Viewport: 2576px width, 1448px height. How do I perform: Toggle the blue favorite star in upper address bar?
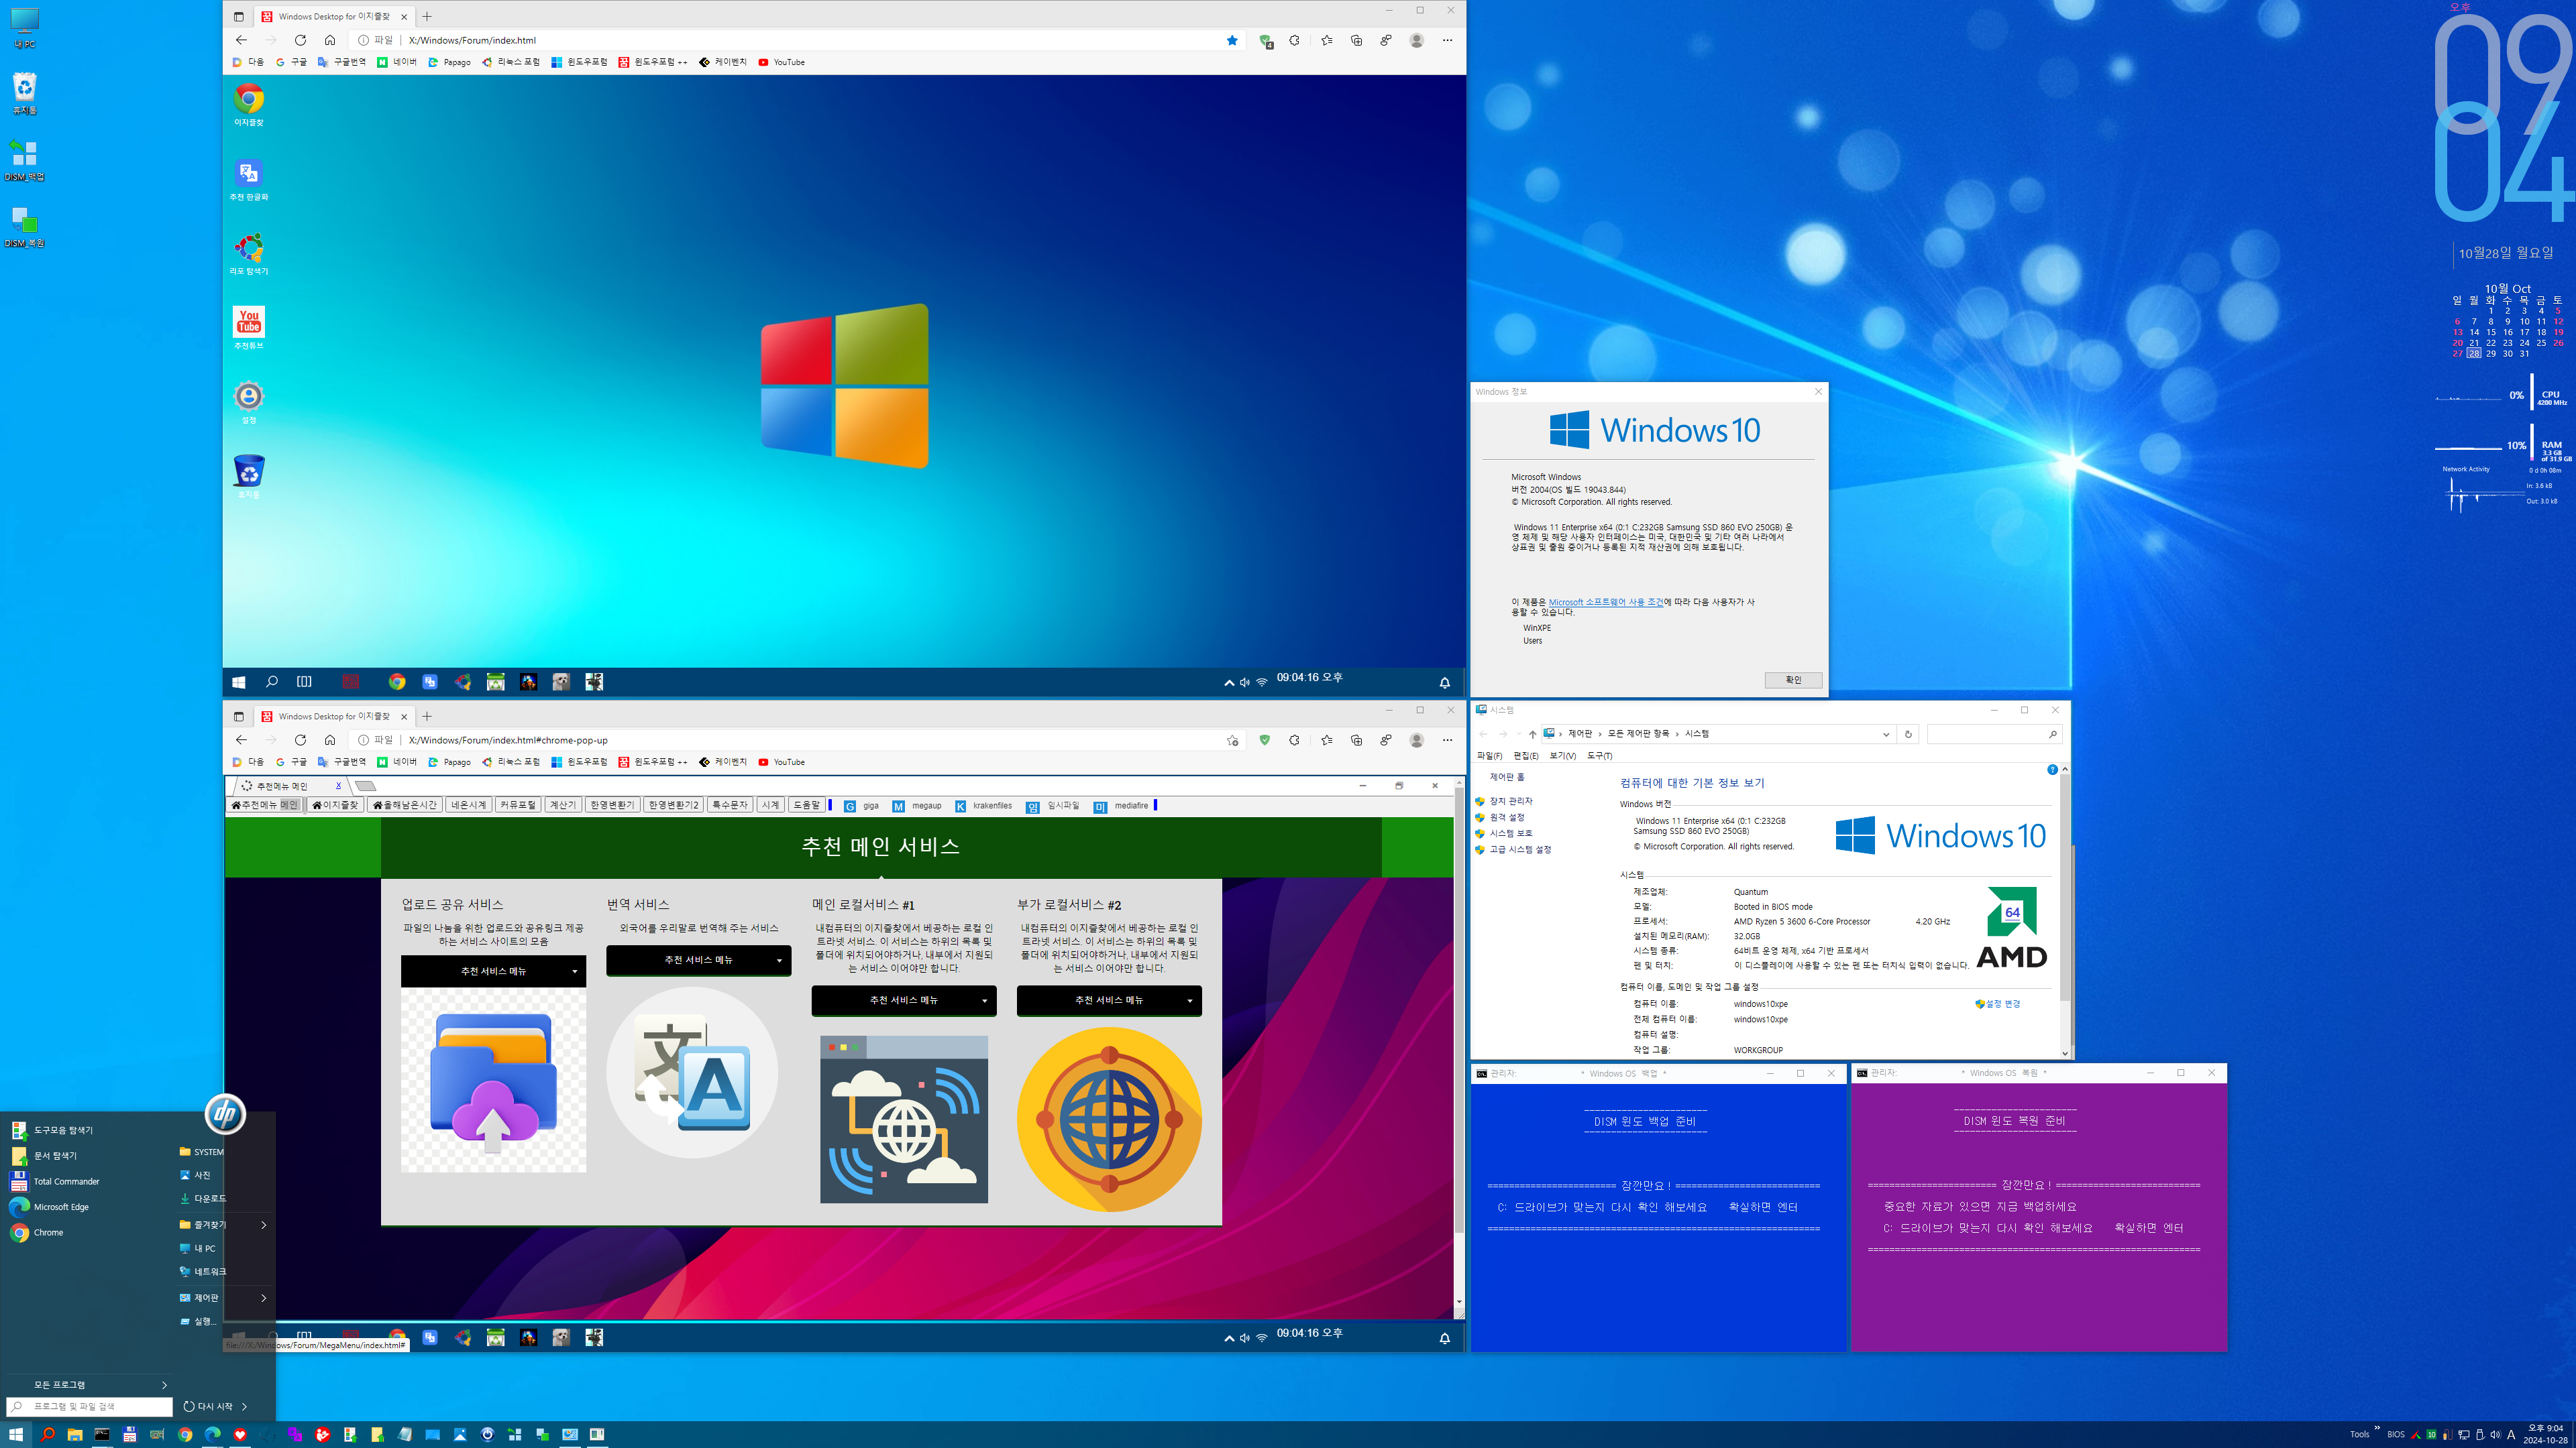[1232, 40]
